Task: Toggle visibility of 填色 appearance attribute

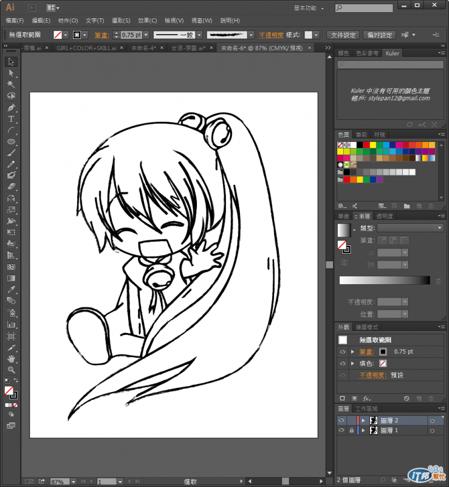Action: tap(343, 363)
